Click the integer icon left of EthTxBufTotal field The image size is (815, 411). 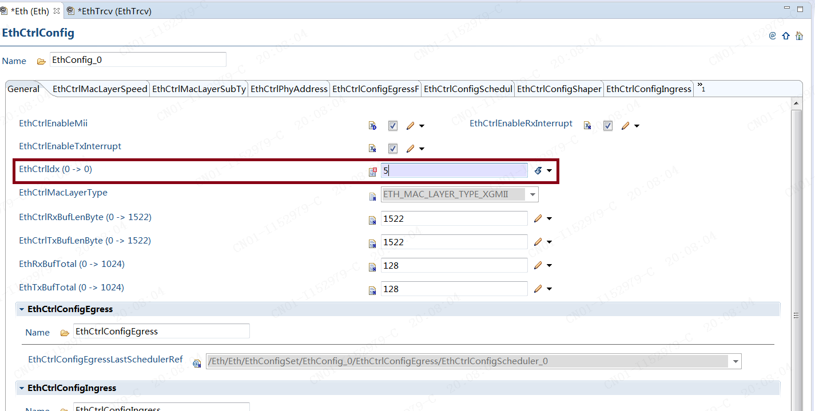(x=372, y=290)
